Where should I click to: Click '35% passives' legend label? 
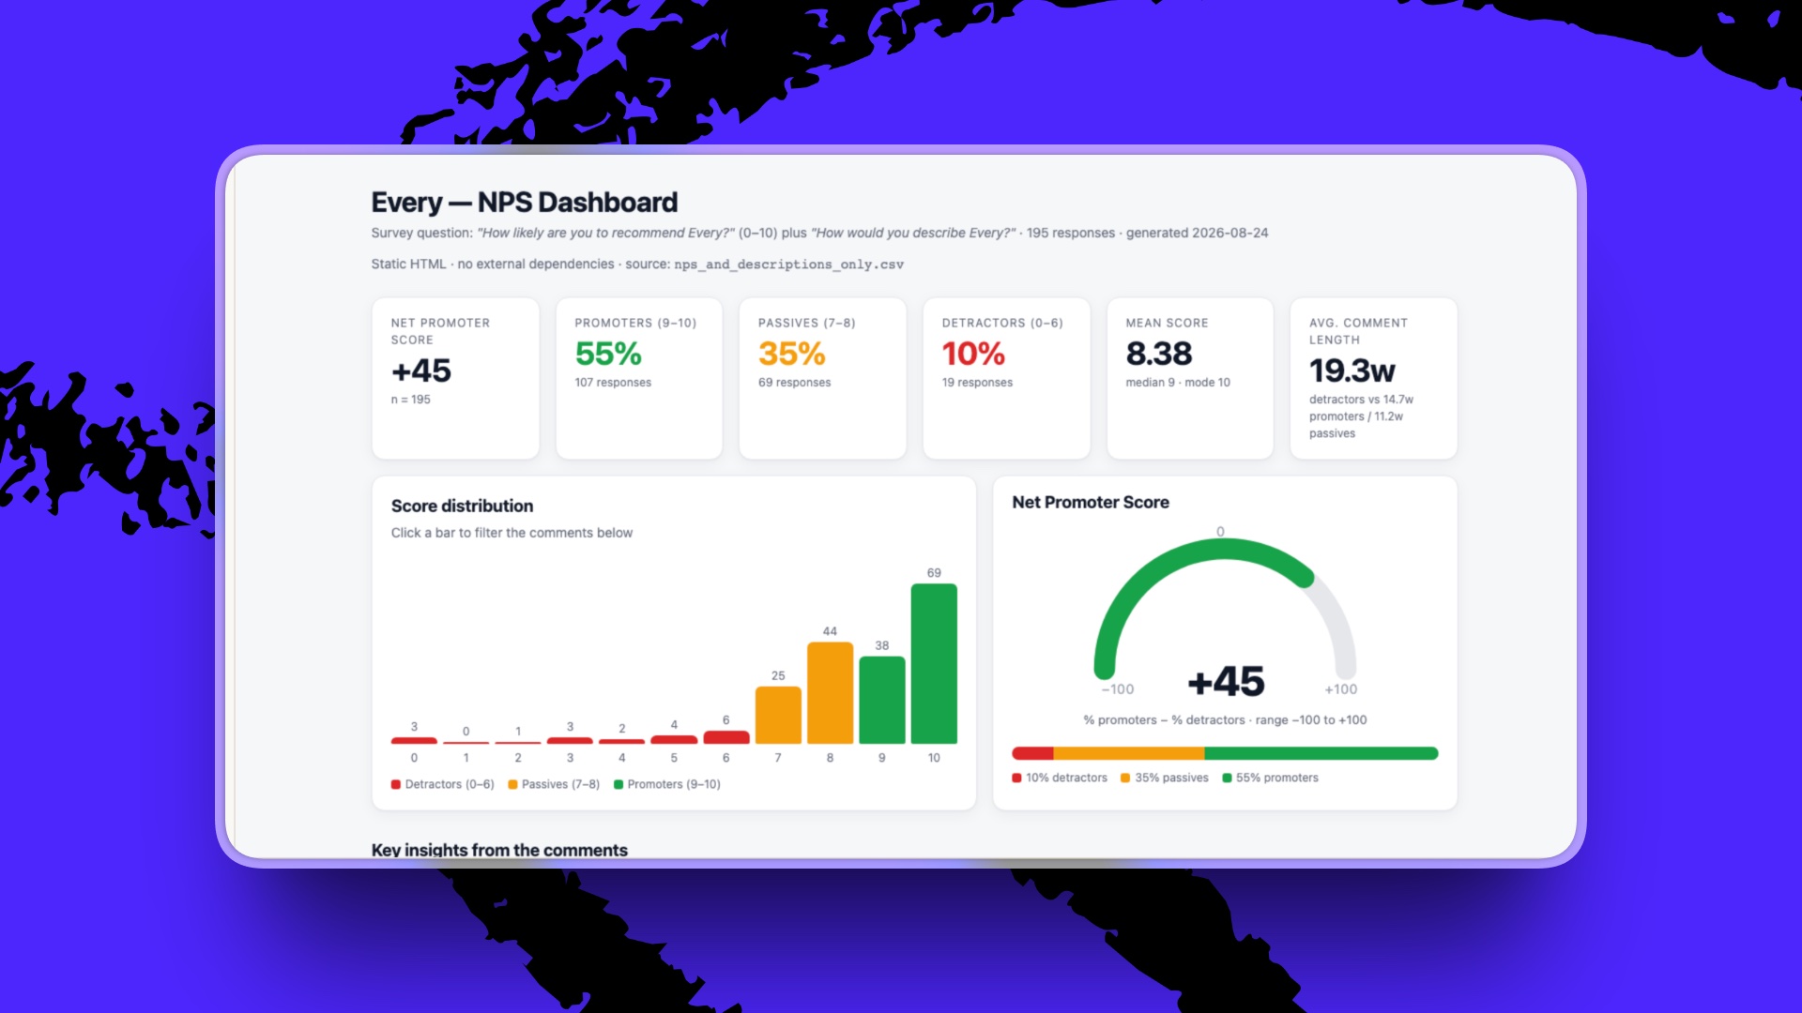(1171, 778)
